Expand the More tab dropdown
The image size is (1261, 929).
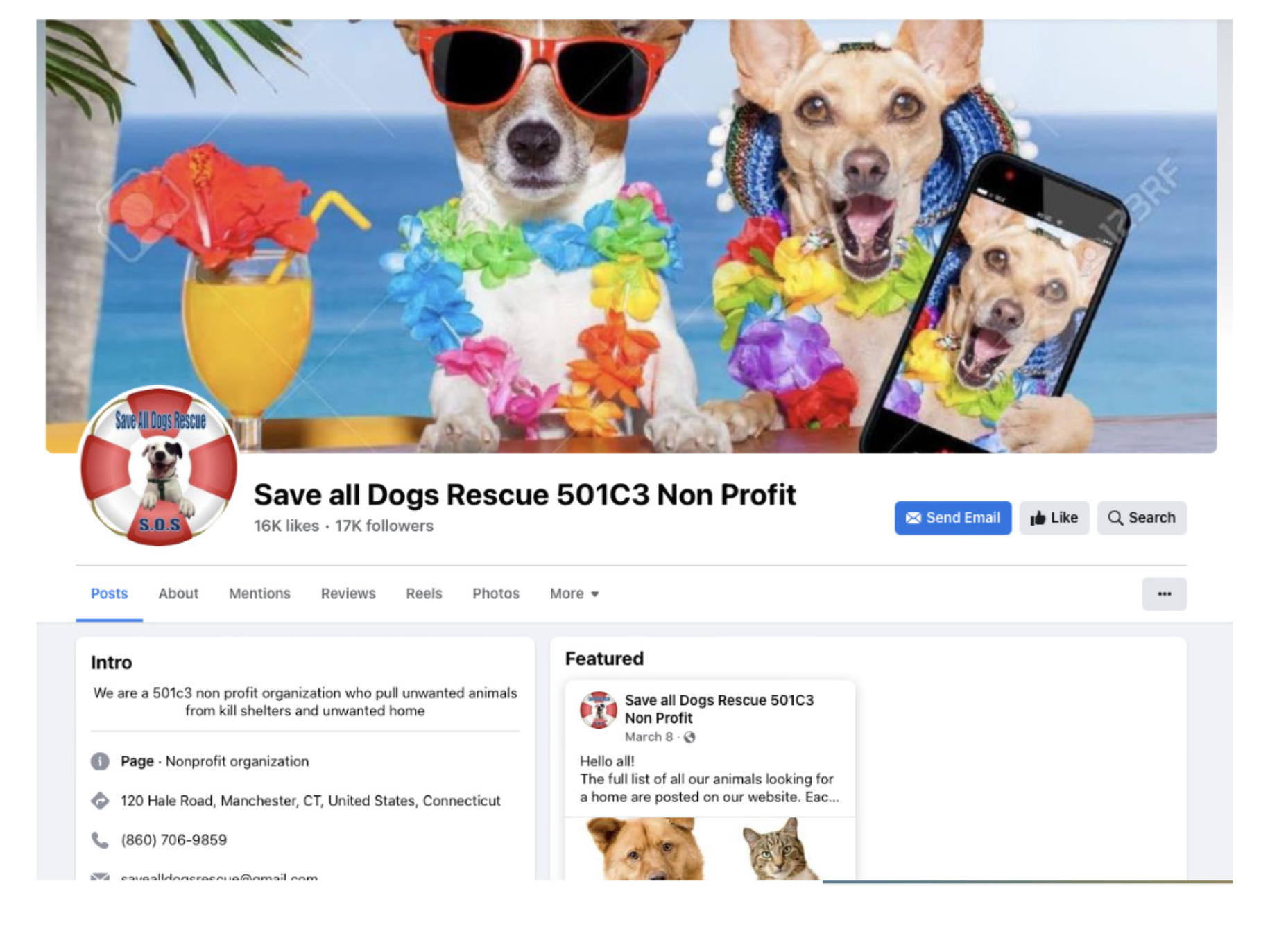(574, 594)
